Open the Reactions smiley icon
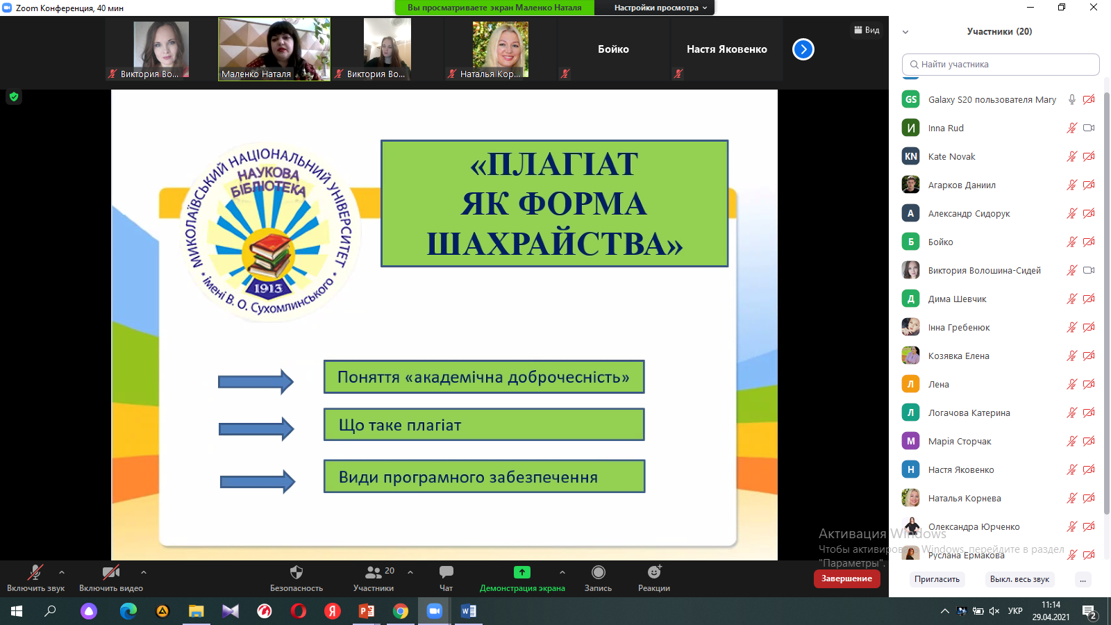Viewport: 1111px width, 625px height. click(x=653, y=573)
